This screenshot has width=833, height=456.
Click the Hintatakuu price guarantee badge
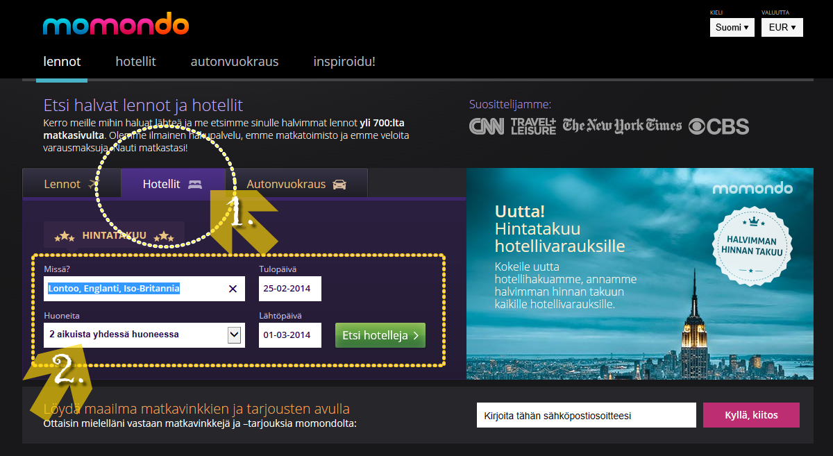pos(115,235)
